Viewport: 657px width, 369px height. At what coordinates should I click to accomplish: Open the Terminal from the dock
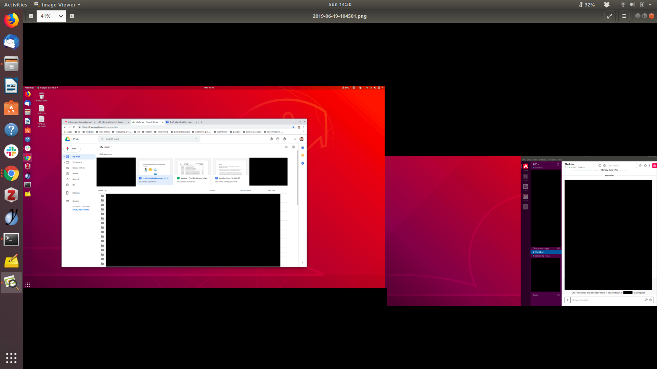[x=11, y=239]
